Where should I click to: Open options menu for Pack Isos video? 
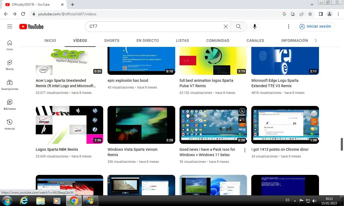coord(245,150)
